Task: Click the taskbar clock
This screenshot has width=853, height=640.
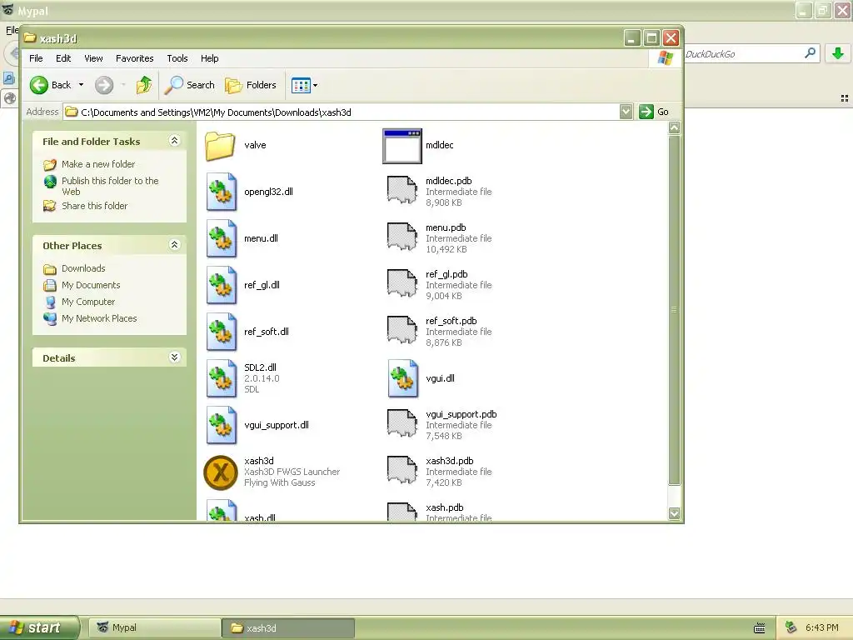Action: 821,628
